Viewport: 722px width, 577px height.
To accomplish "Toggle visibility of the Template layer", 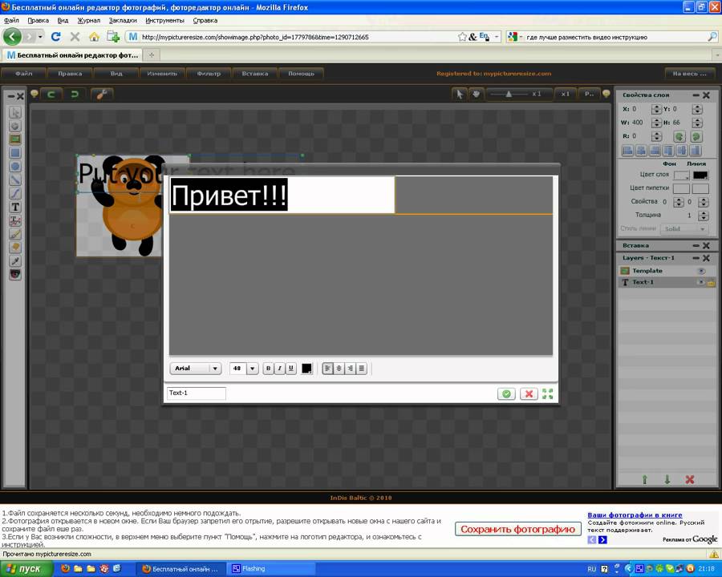I will [700, 271].
